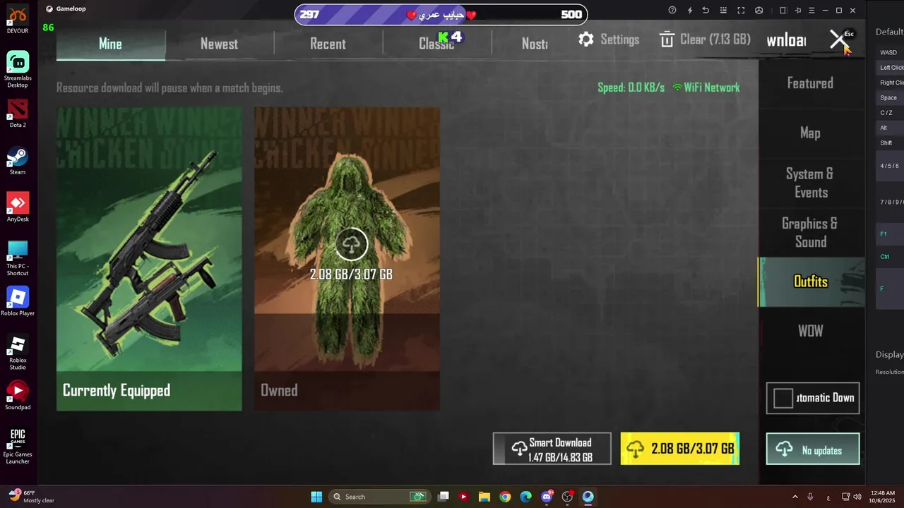
Task: Open Dota 2 desktop icon
Action: click(x=18, y=113)
